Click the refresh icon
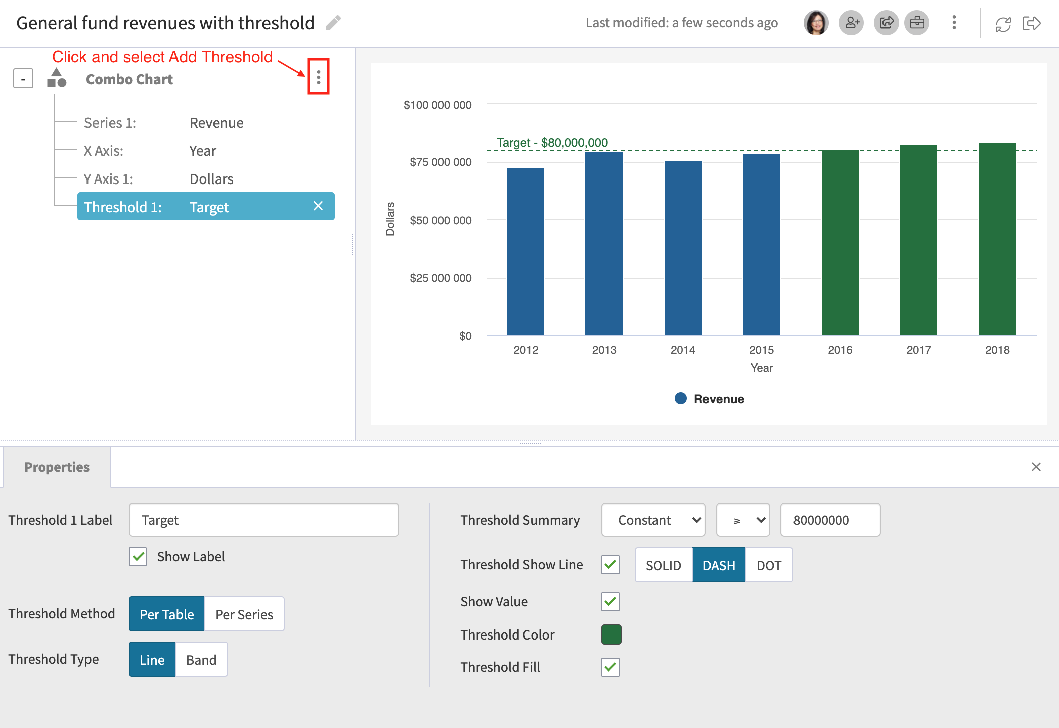The image size is (1059, 728). click(x=1003, y=24)
